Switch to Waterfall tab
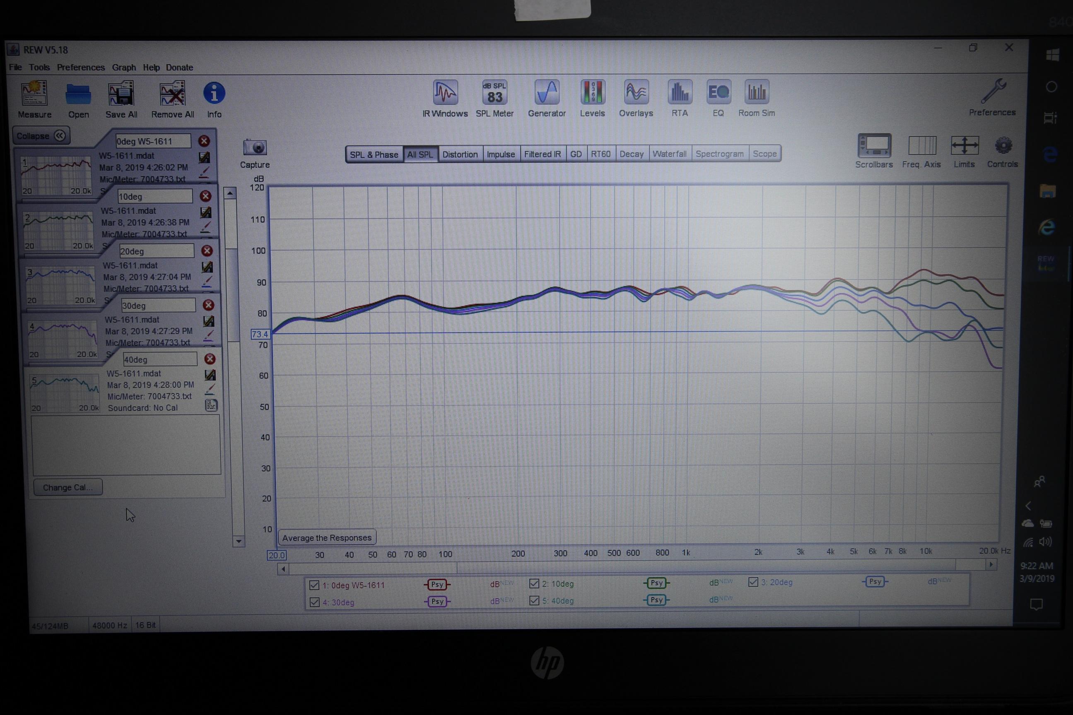 pos(669,154)
